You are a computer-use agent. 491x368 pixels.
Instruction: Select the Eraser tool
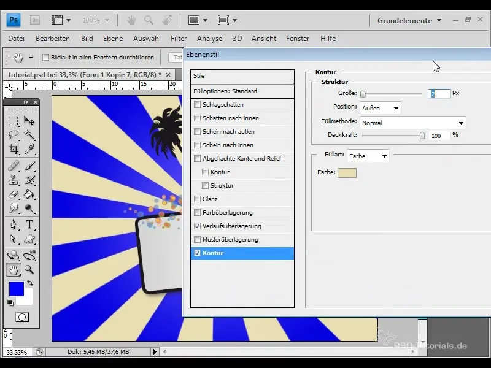point(13,194)
